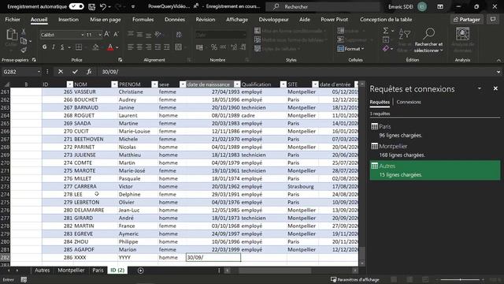504x284 pixels.
Task: Toggle the Enregistrement automatique switch
Action: (x=76, y=6)
